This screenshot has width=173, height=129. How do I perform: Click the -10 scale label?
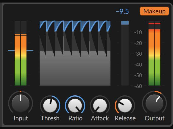pos(138,32)
